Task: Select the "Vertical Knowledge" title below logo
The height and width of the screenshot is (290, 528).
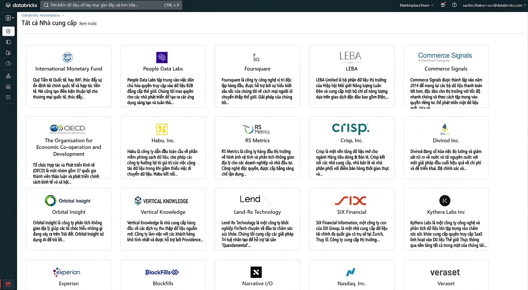Action: 163,212
